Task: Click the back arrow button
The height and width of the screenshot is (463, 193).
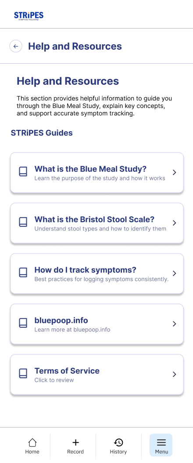Action: click(16, 47)
